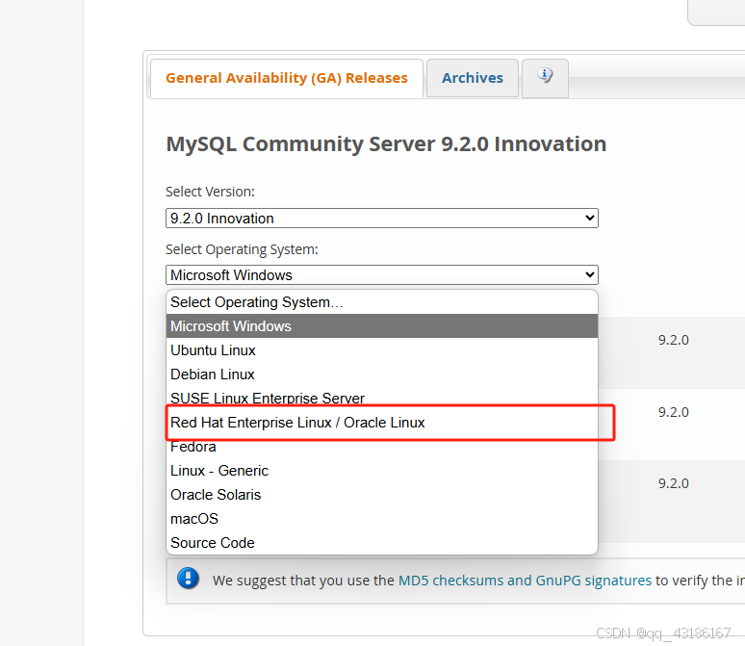The image size is (745, 646).
Task: Choose Red Hat Enterprise Linux / Oracle Linux
Action: pos(381,423)
